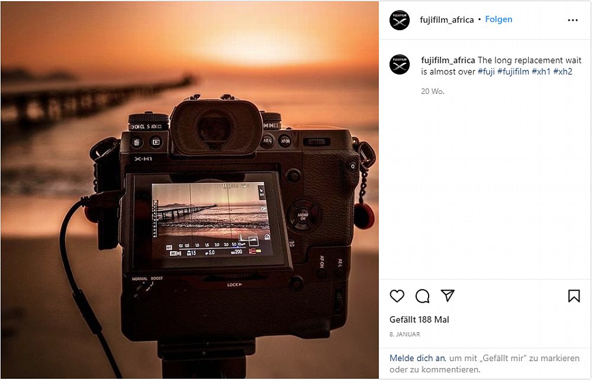The image size is (592, 380).
Task: Click fujifilm_africa avatar in post header
Action: pos(400,20)
